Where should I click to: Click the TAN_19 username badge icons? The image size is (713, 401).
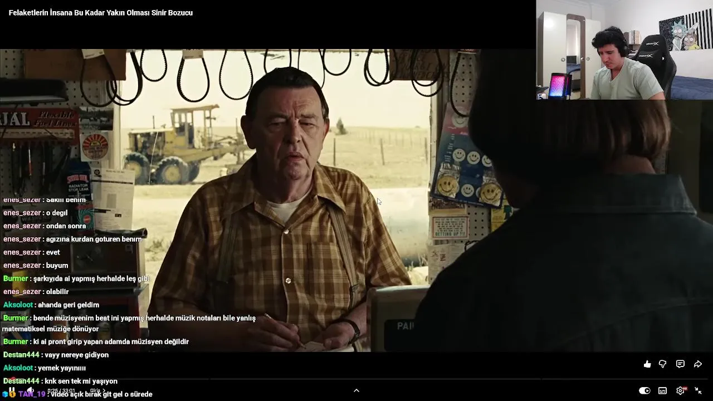tap(8, 394)
